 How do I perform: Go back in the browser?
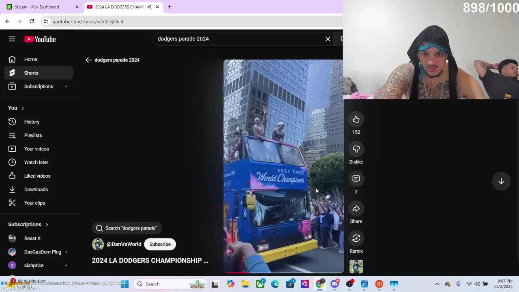pyautogui.click(x=7, y=21)
